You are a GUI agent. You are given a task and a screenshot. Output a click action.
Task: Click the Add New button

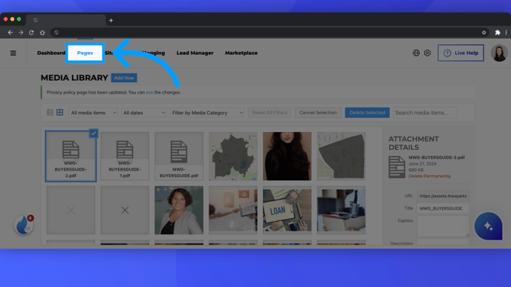tap(124, 78)
